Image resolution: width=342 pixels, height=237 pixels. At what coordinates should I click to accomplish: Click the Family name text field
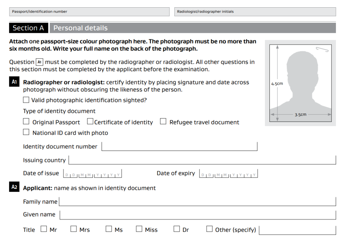click(197, 202)
